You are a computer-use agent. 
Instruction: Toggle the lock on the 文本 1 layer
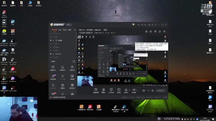coord(53,54)
